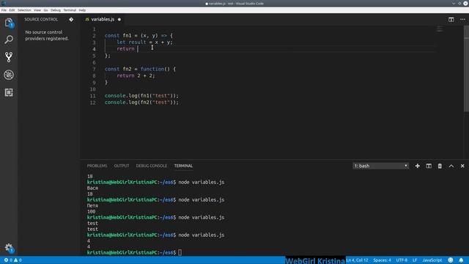Open the Manage gear icon
This screenshot has width=469, height=264.
click(9, 248)
